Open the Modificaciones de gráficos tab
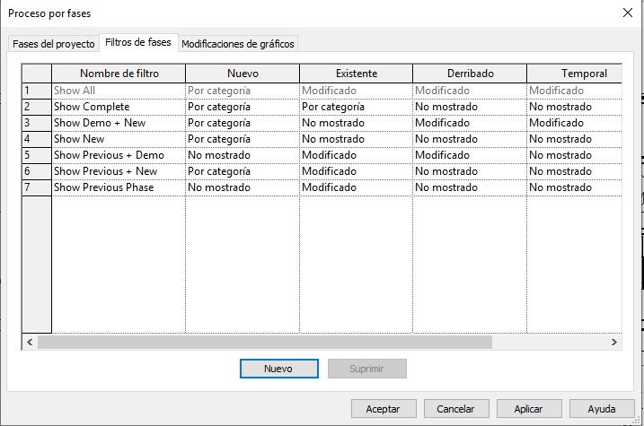Viewport: 644px width, 426px height. [x=238, y=44]
